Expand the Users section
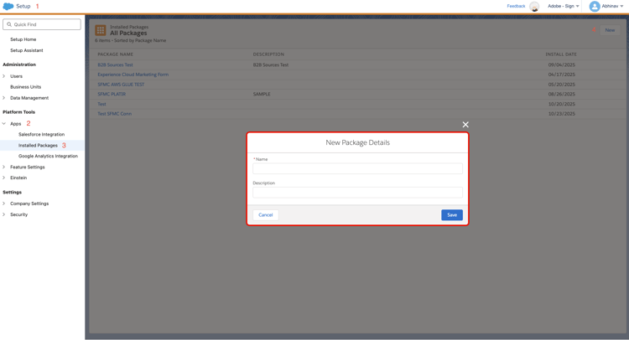The width and height of the screenshot is (629, 340). click(4, 76)
